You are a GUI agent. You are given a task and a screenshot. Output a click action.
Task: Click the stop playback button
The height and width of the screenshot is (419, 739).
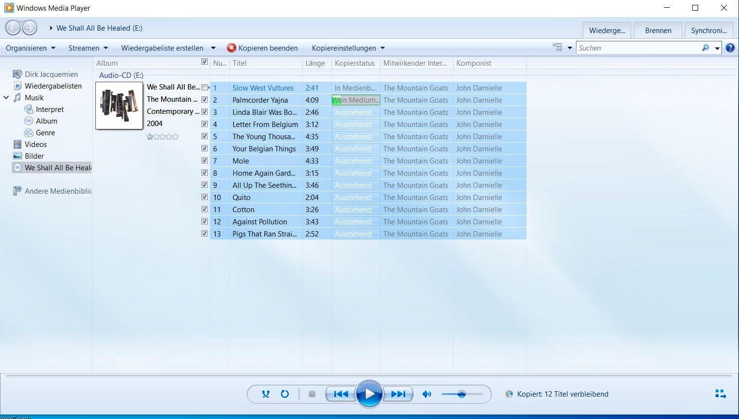coord(312,394)
